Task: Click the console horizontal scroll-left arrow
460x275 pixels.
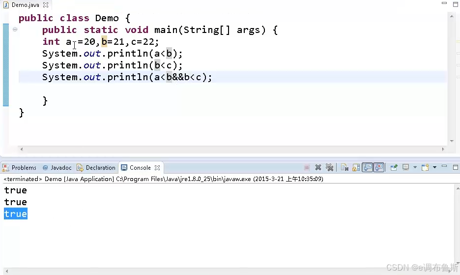Action: [x=7, y=271]
